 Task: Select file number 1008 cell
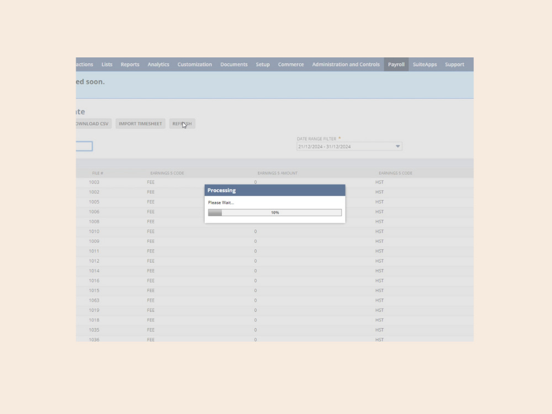(x=94, y=221)
